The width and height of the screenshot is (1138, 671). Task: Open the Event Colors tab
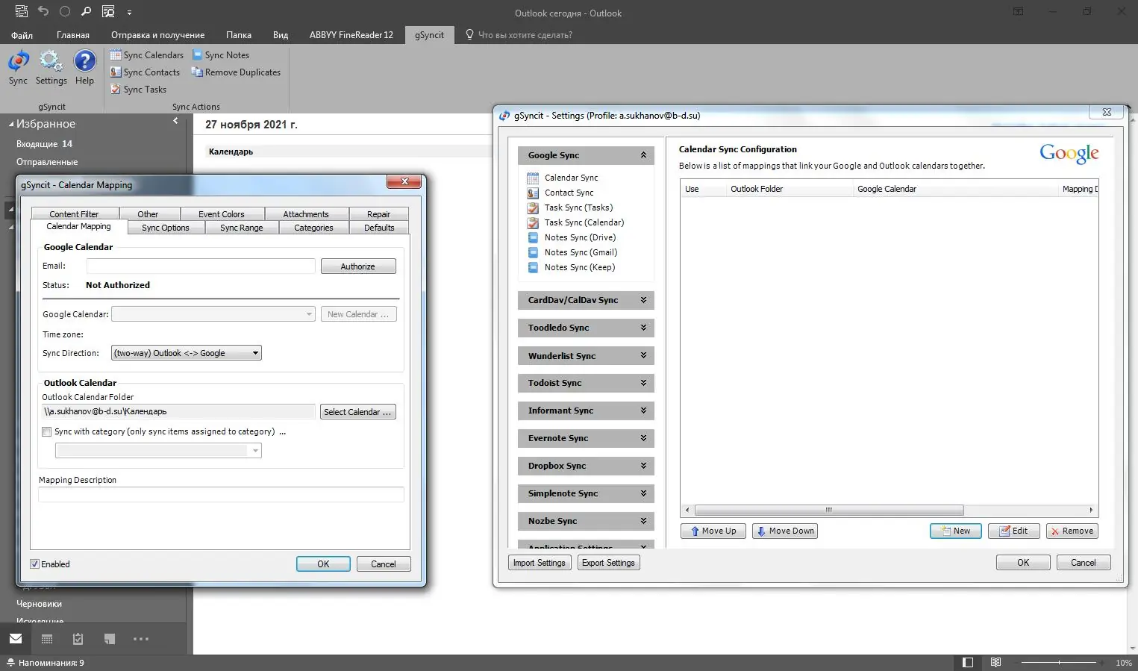tap(221, 214)
